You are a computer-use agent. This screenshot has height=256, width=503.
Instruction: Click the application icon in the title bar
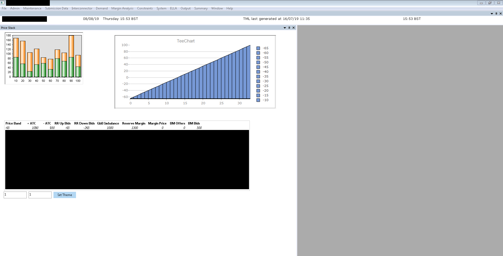[3, 3]
